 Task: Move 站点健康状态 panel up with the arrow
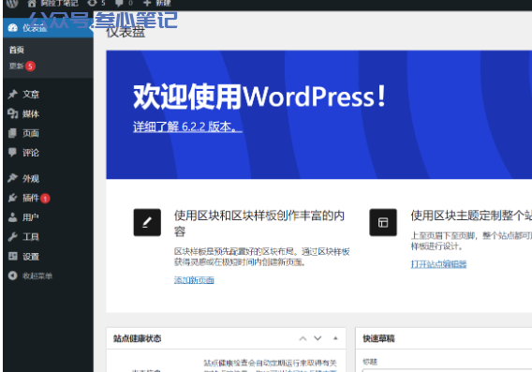(303, 338)
